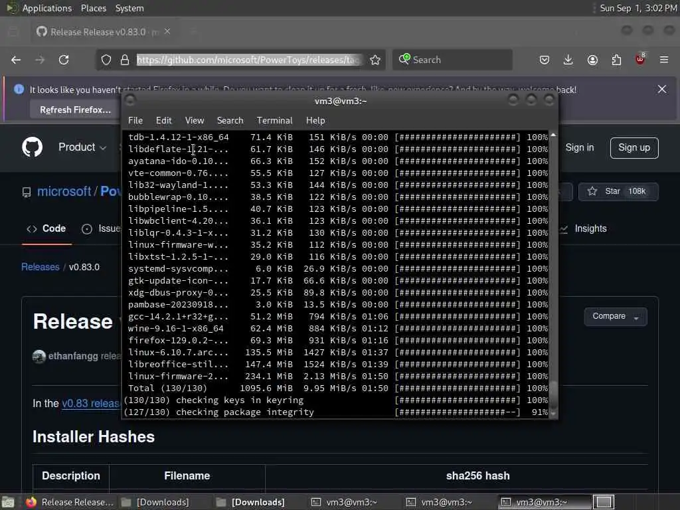This screenshot has height=510, width=680.
Task: Reload the page in Firefox
Action: click(64, 60)
